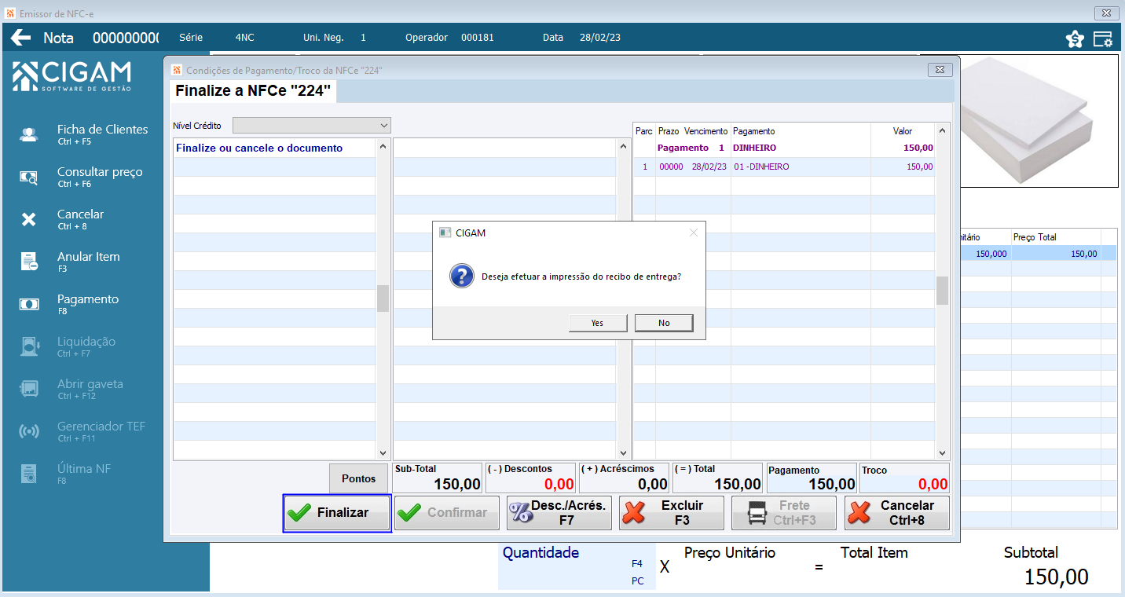The width and height of the screenshot is (1125, 597).
Task: Expand the Nível Crédito dropdown
Action: pos(312,126)
